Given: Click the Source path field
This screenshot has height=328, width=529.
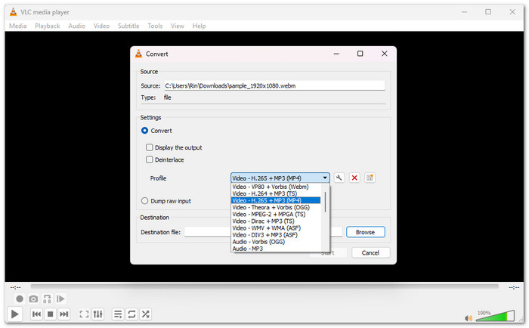Looking at the screenshot, I should click(274, 85).
